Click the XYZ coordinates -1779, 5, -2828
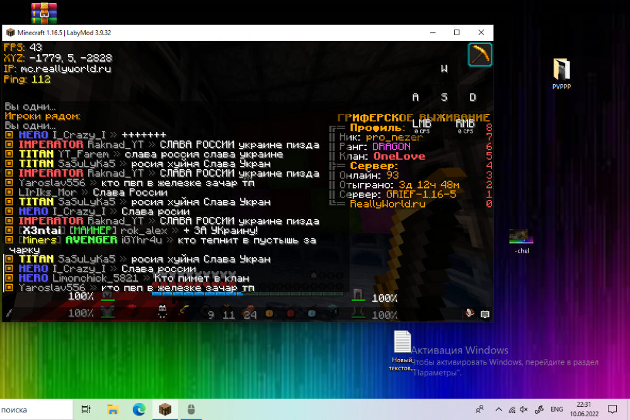Screen dimensions: 630x420 point(58,58)
